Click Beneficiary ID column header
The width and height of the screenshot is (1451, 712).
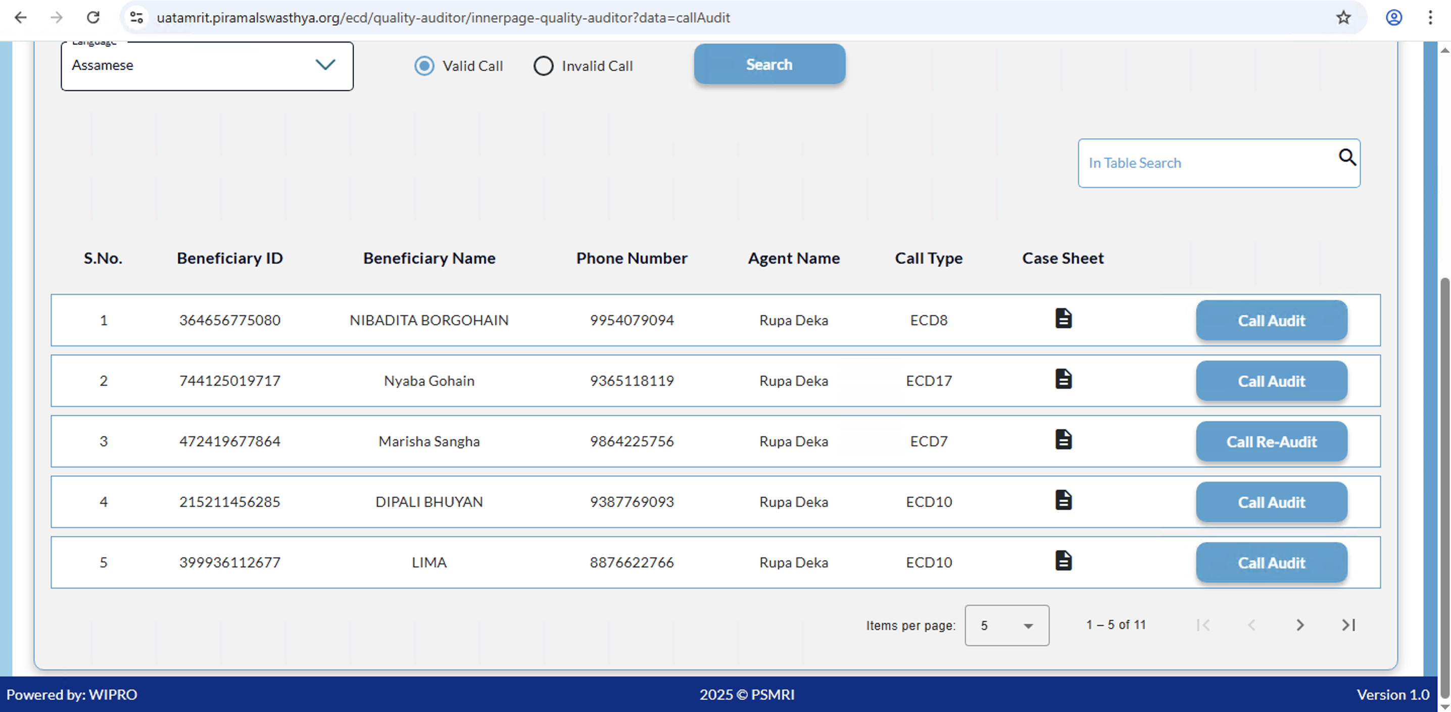pyautogui.click(x=230, y=259)
